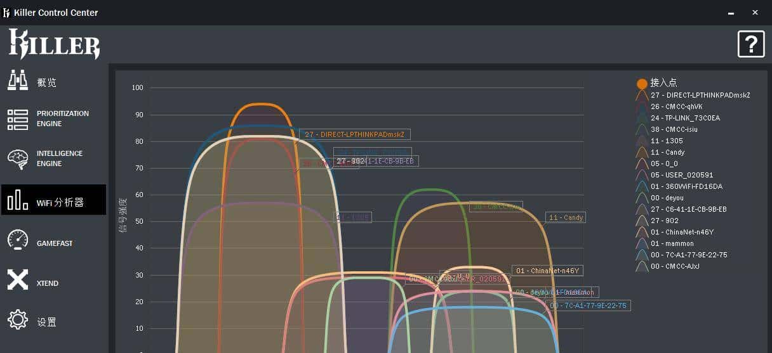Click legend curve icon for 38 - CMCC-isiu
This screenshot has height=353, width=772.
[642, 129]
